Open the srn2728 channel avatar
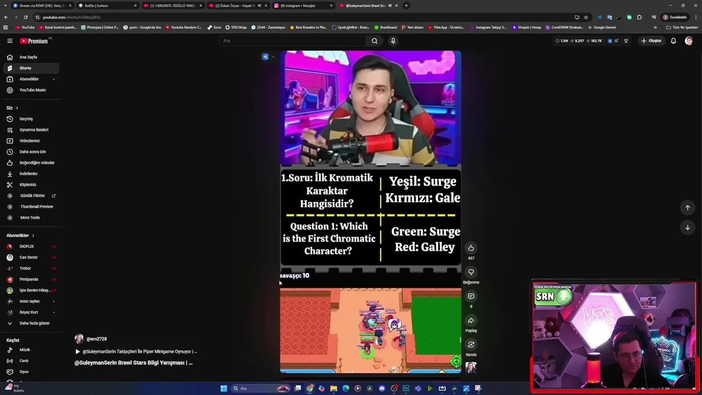Viewport: 702px width, 395px height. pyautogui.click(x=79, y=339)
